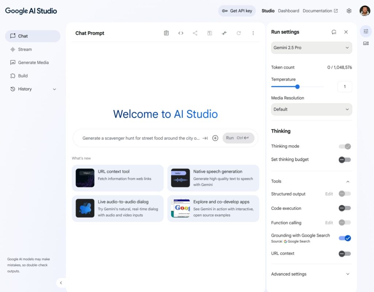Open the more options three-dot menu
This screenshot has width=374, height=292.
point(253,32)
